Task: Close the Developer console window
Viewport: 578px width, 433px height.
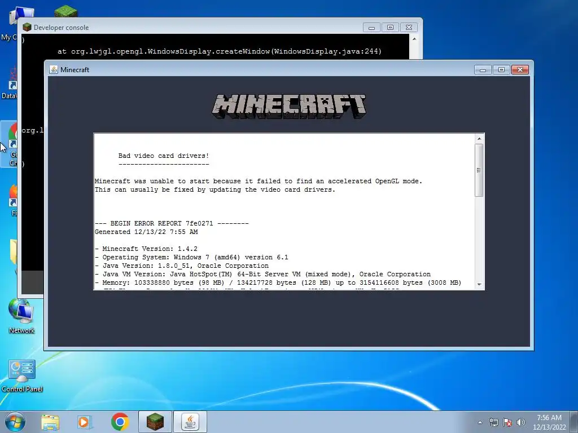Action: (409, 27)
